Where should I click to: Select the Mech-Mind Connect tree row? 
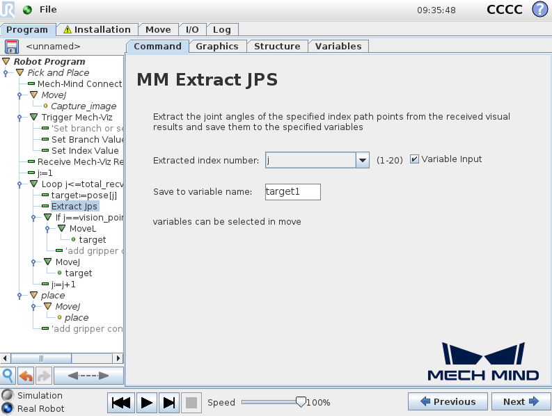[79, 83]
